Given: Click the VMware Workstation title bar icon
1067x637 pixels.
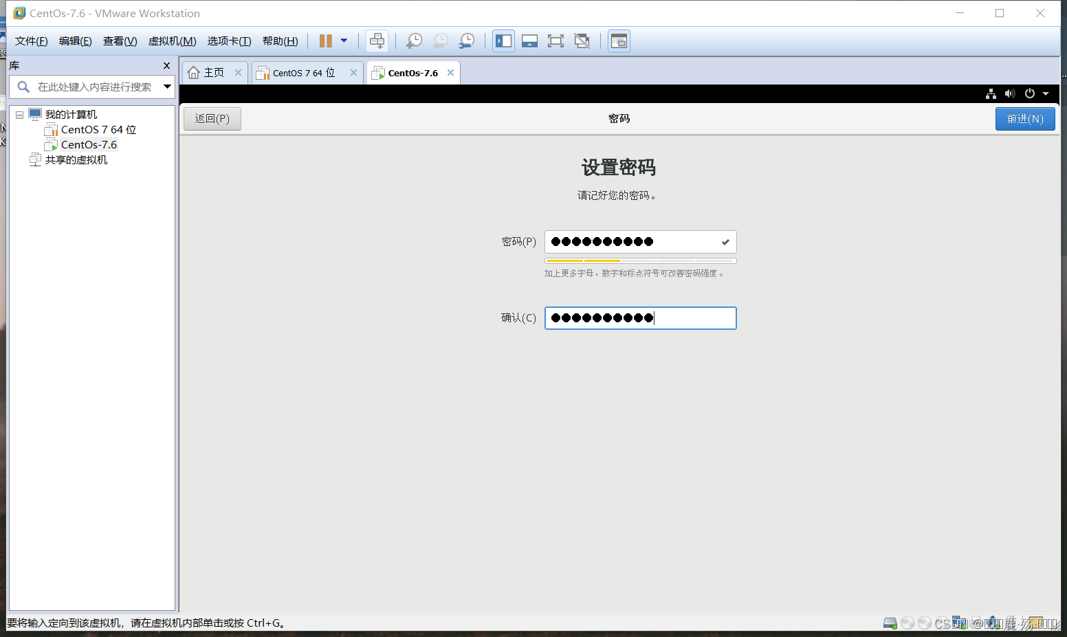Looking at the screenshot, I should (19, 13).
